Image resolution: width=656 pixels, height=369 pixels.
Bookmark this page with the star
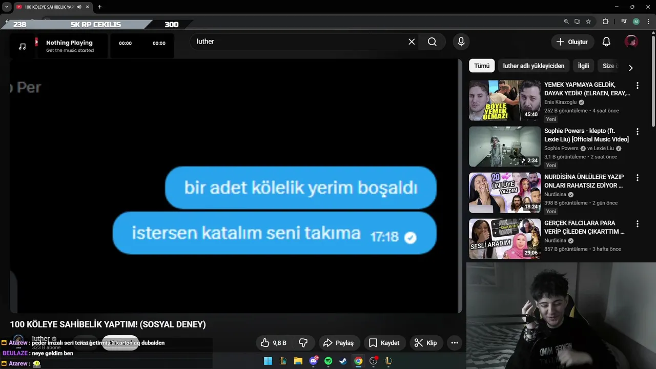(x=588, y=22)
